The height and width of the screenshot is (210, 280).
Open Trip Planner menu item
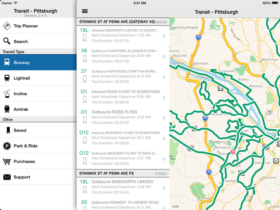pos(38,26)
